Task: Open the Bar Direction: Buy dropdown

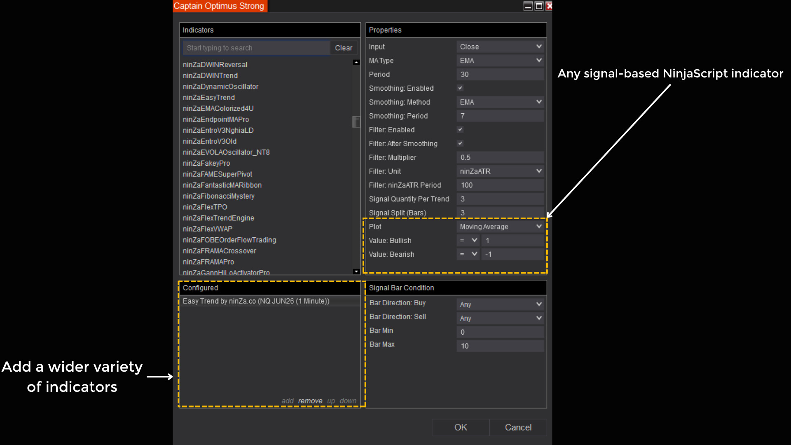Action: pyautogui.click(x=500, y=304)
